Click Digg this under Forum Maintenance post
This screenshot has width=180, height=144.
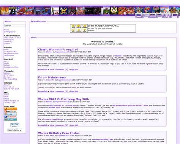[x=74, y=91]
